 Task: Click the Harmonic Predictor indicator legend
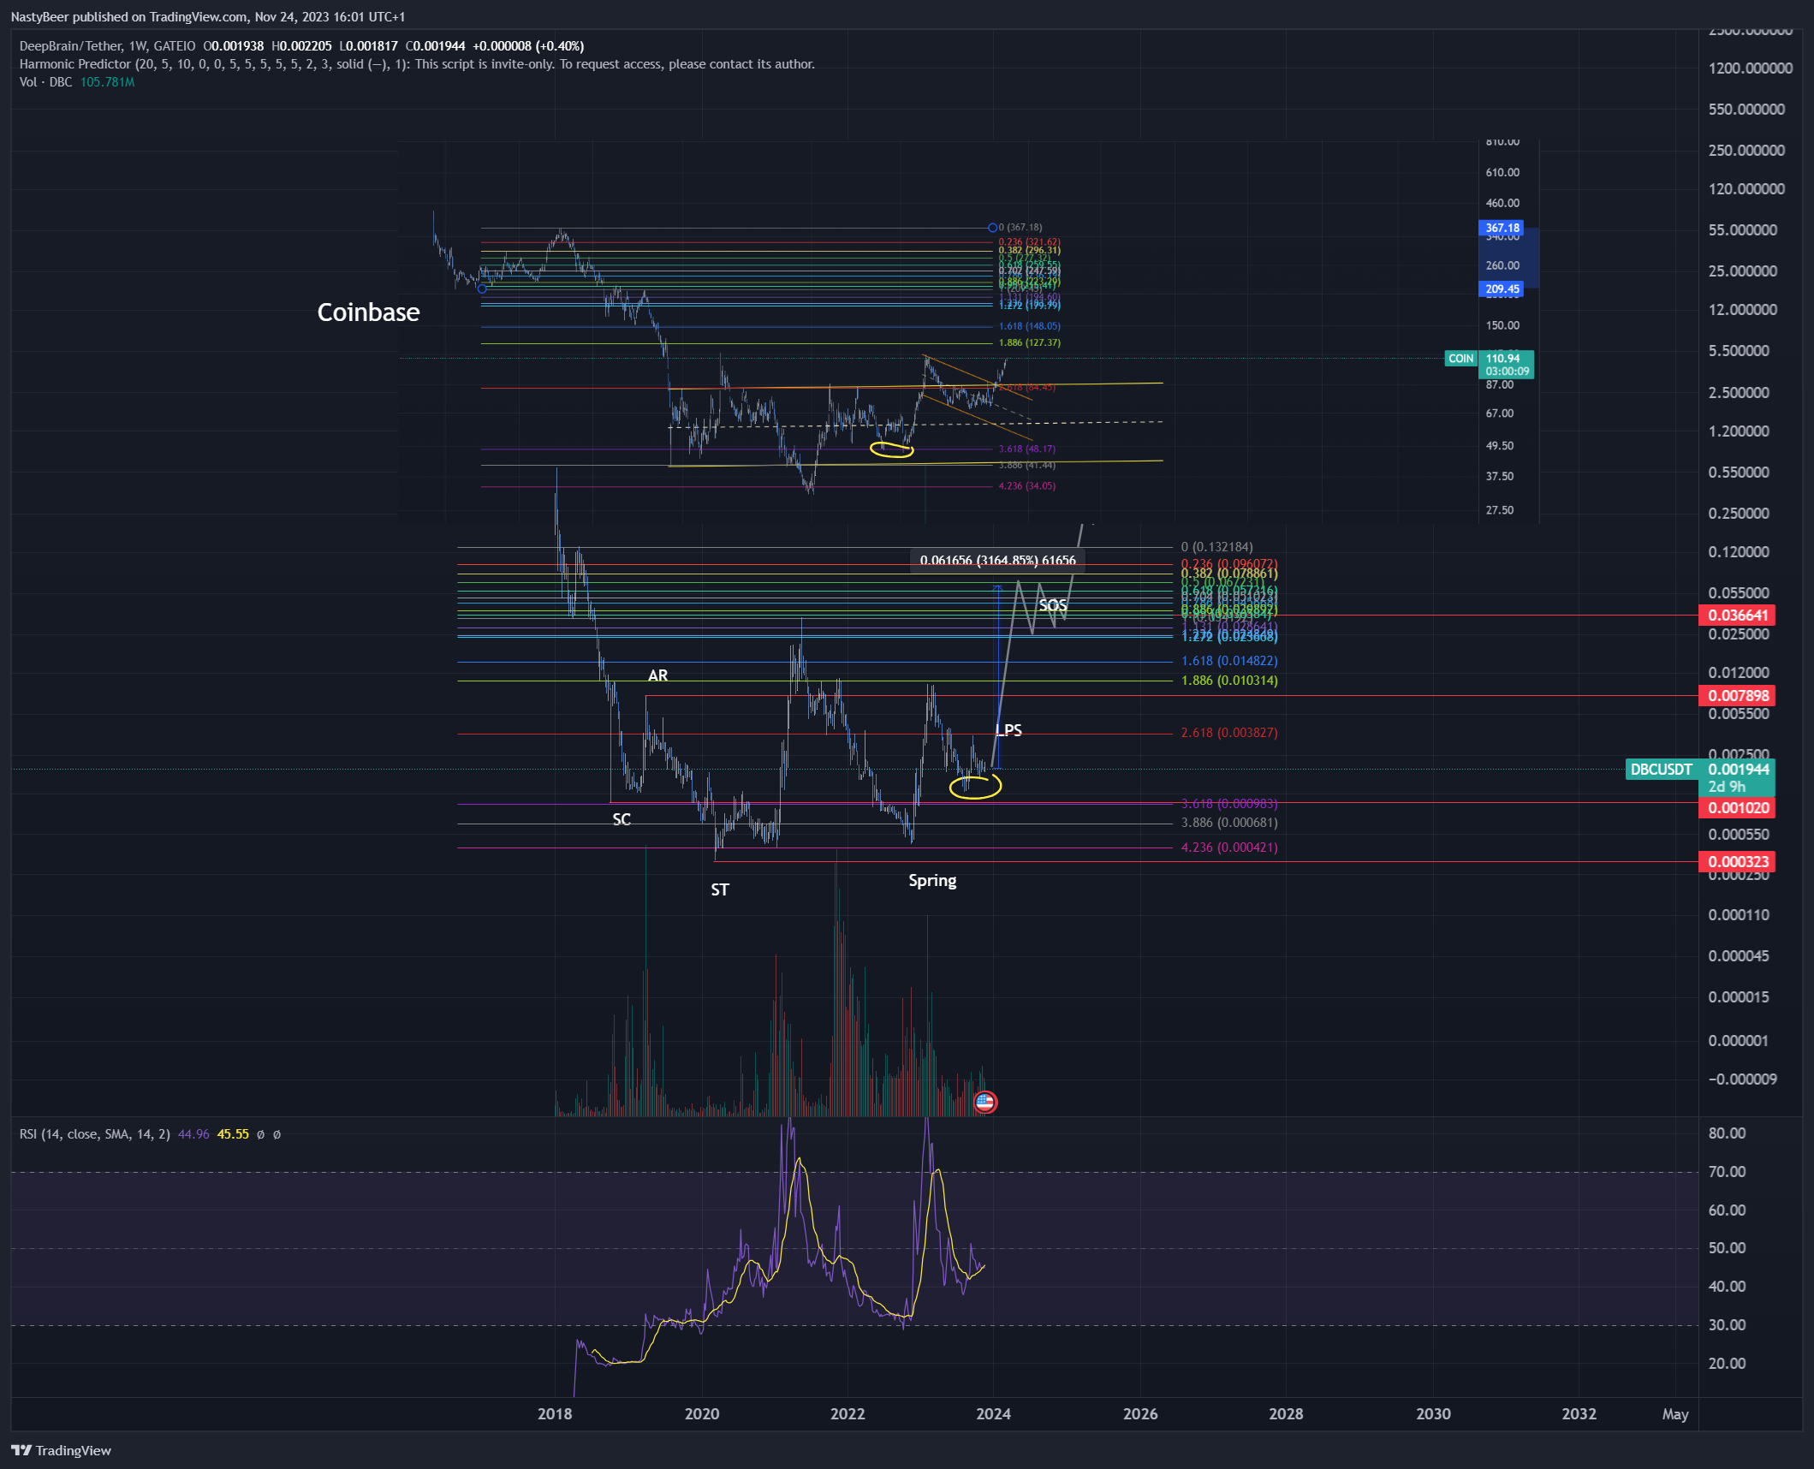417,64
